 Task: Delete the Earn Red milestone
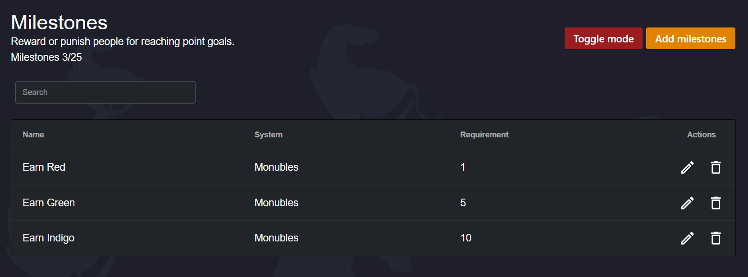point(716,168)
